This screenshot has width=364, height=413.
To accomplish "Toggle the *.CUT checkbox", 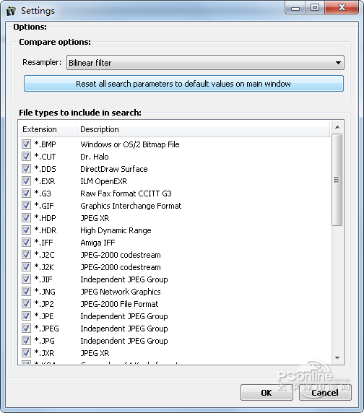I will coord(26,157).
